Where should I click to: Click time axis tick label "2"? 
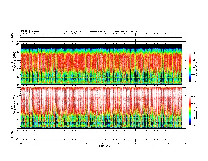coord(54,144)
